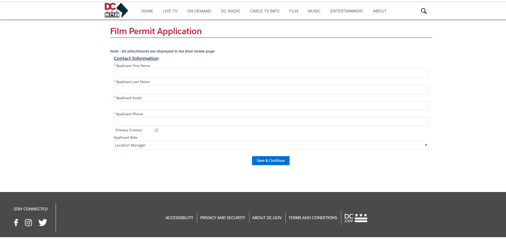
Task: Open the Facebook icon in footer
Action: pyautogui.click(x=16, y=223)
